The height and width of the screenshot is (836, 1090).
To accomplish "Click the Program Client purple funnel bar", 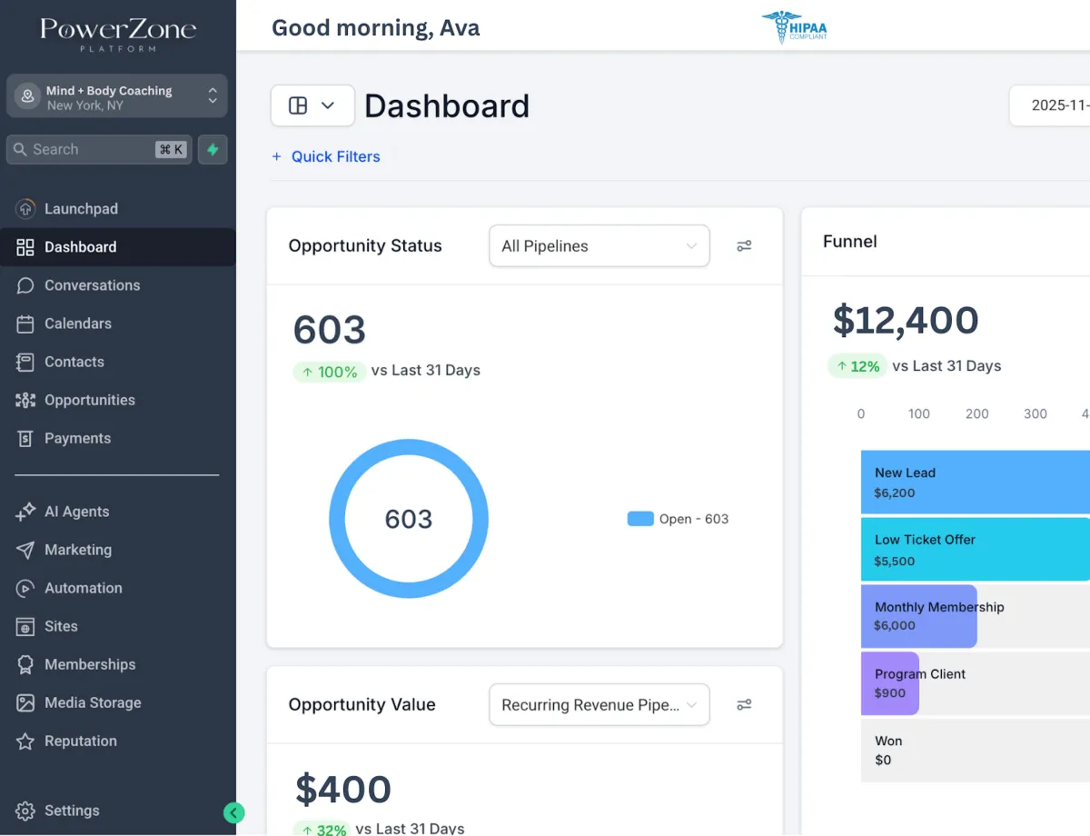I will click(x=890, y=683).
